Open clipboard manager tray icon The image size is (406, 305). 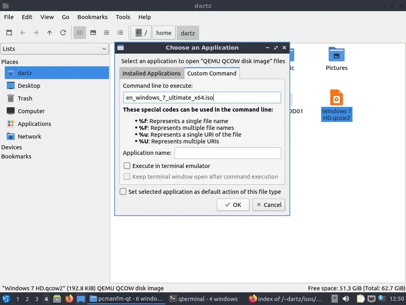[x=360, y=299]
